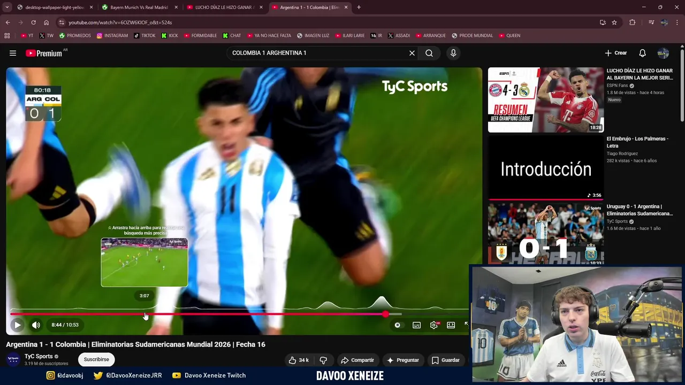Seek the progress bar at the cursor position 3:07
This screenshot has width=685, height=385.
pyautogui.click(x=146, y=314)
